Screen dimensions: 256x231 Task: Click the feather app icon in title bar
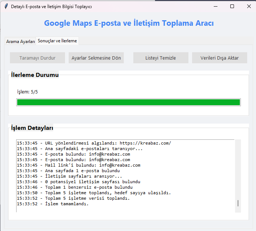[6, 7]
